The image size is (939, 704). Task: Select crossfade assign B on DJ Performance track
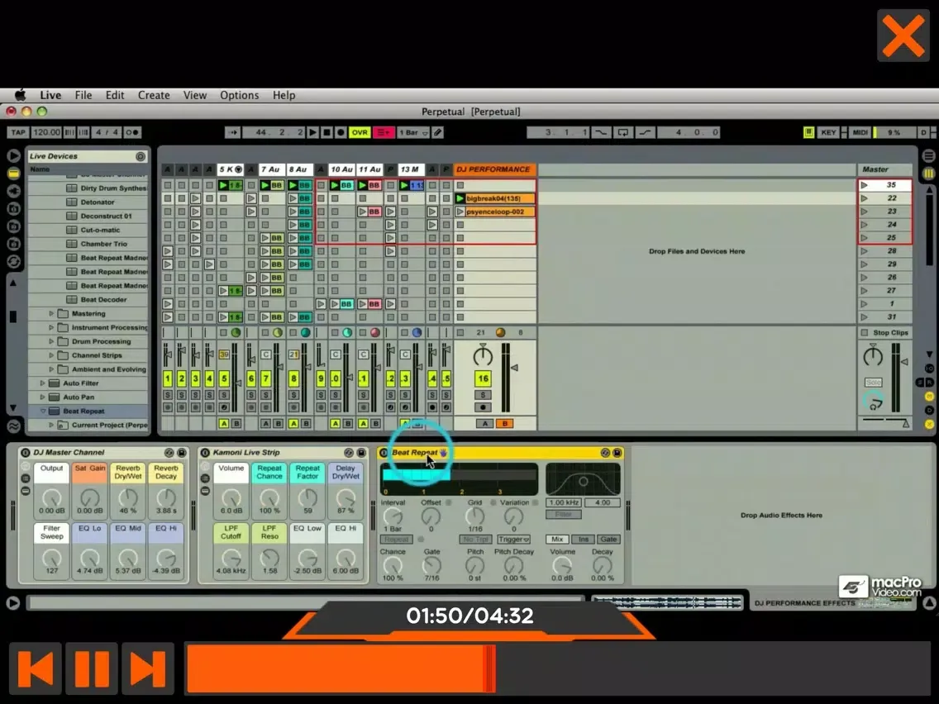[x=504, y=424]
